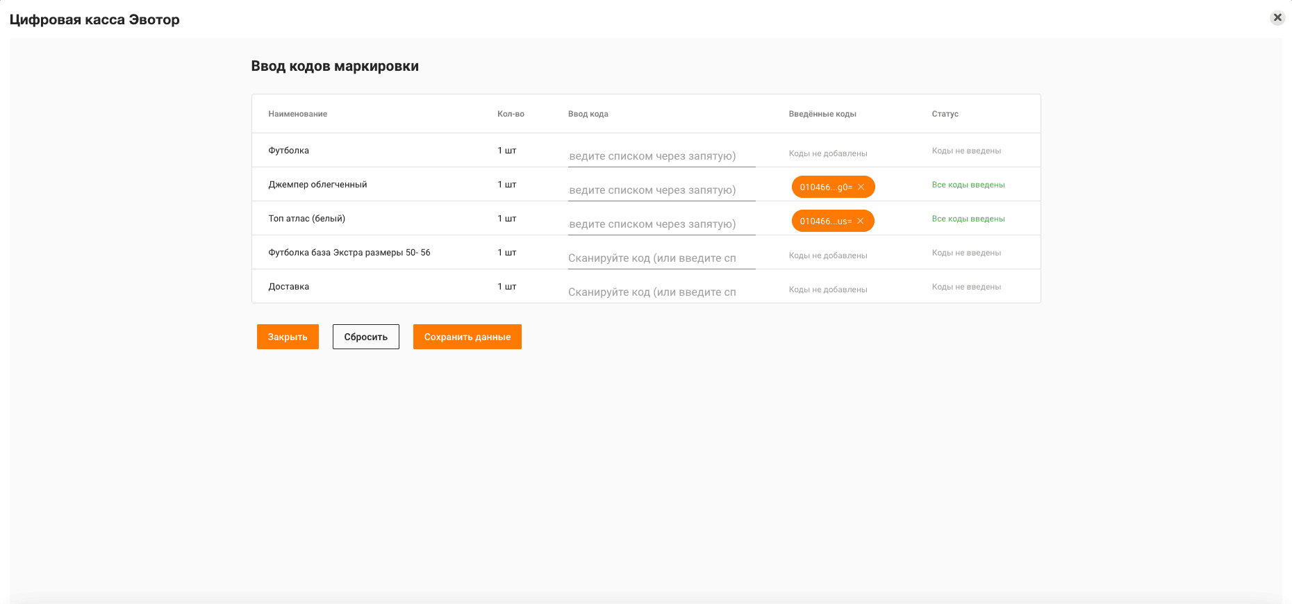Click the Введённые коды column header
The width and height of the screenshot is (1292, 604).
coord(822,114)
